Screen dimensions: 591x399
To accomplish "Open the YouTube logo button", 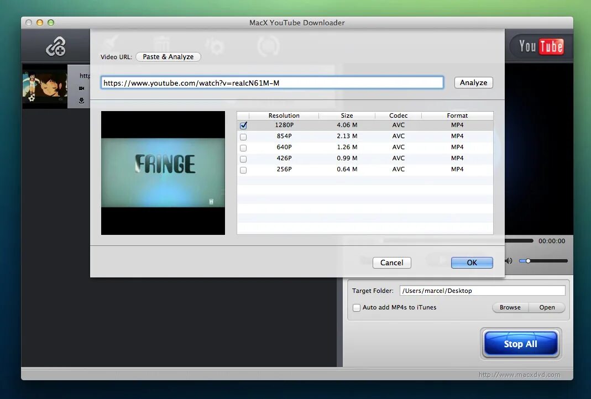I will (x=541, y=46).
